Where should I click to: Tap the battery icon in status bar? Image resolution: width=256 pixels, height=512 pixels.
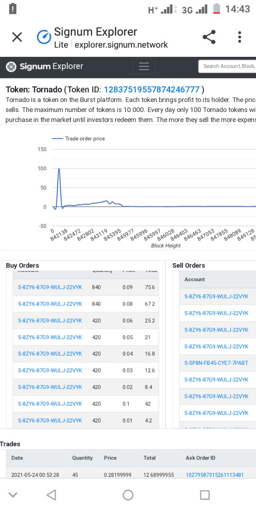216,9
